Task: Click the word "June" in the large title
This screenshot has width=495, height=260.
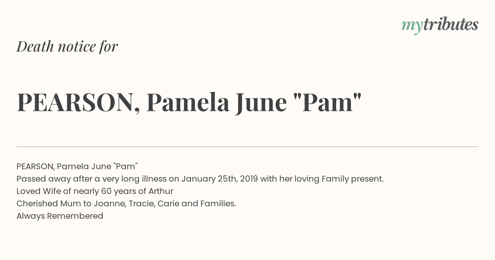Action: 261,102
